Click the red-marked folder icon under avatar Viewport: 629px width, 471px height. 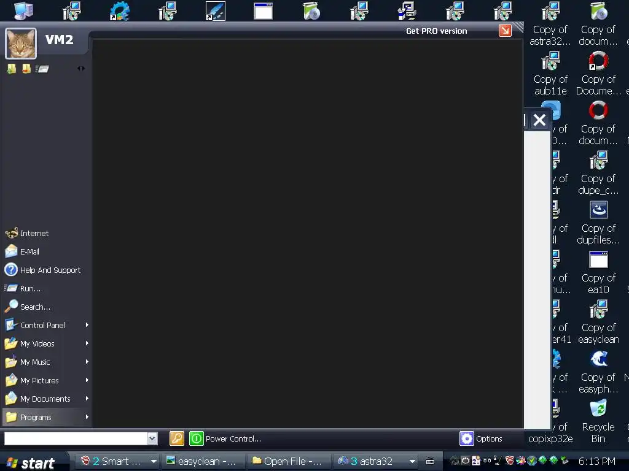26,69
